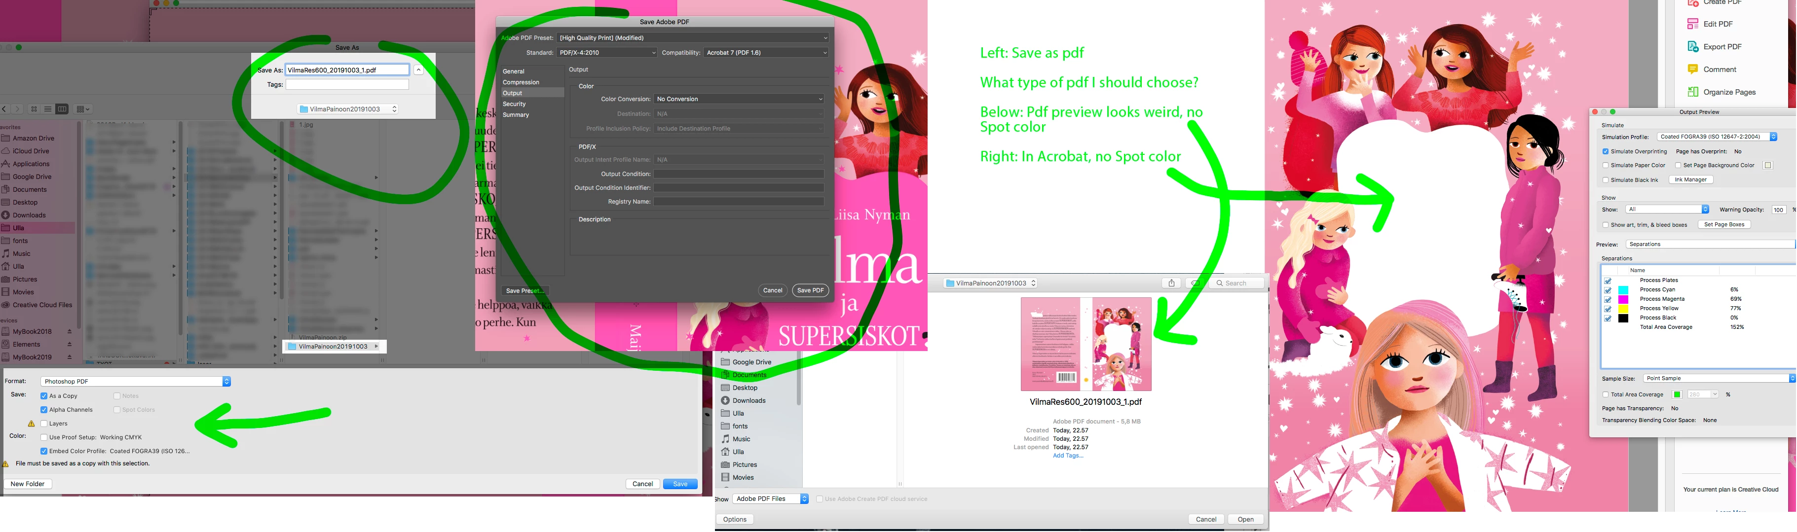Switch Save As browser to list view
This screenshot has height=532, width=1797.
pos(47,109)
